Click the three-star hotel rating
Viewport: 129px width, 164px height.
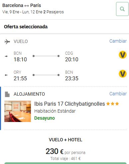(112, 104)
